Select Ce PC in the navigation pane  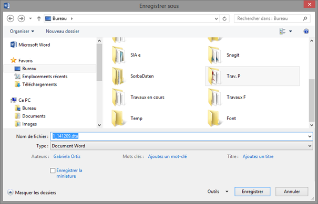click(x=20, y=100)
